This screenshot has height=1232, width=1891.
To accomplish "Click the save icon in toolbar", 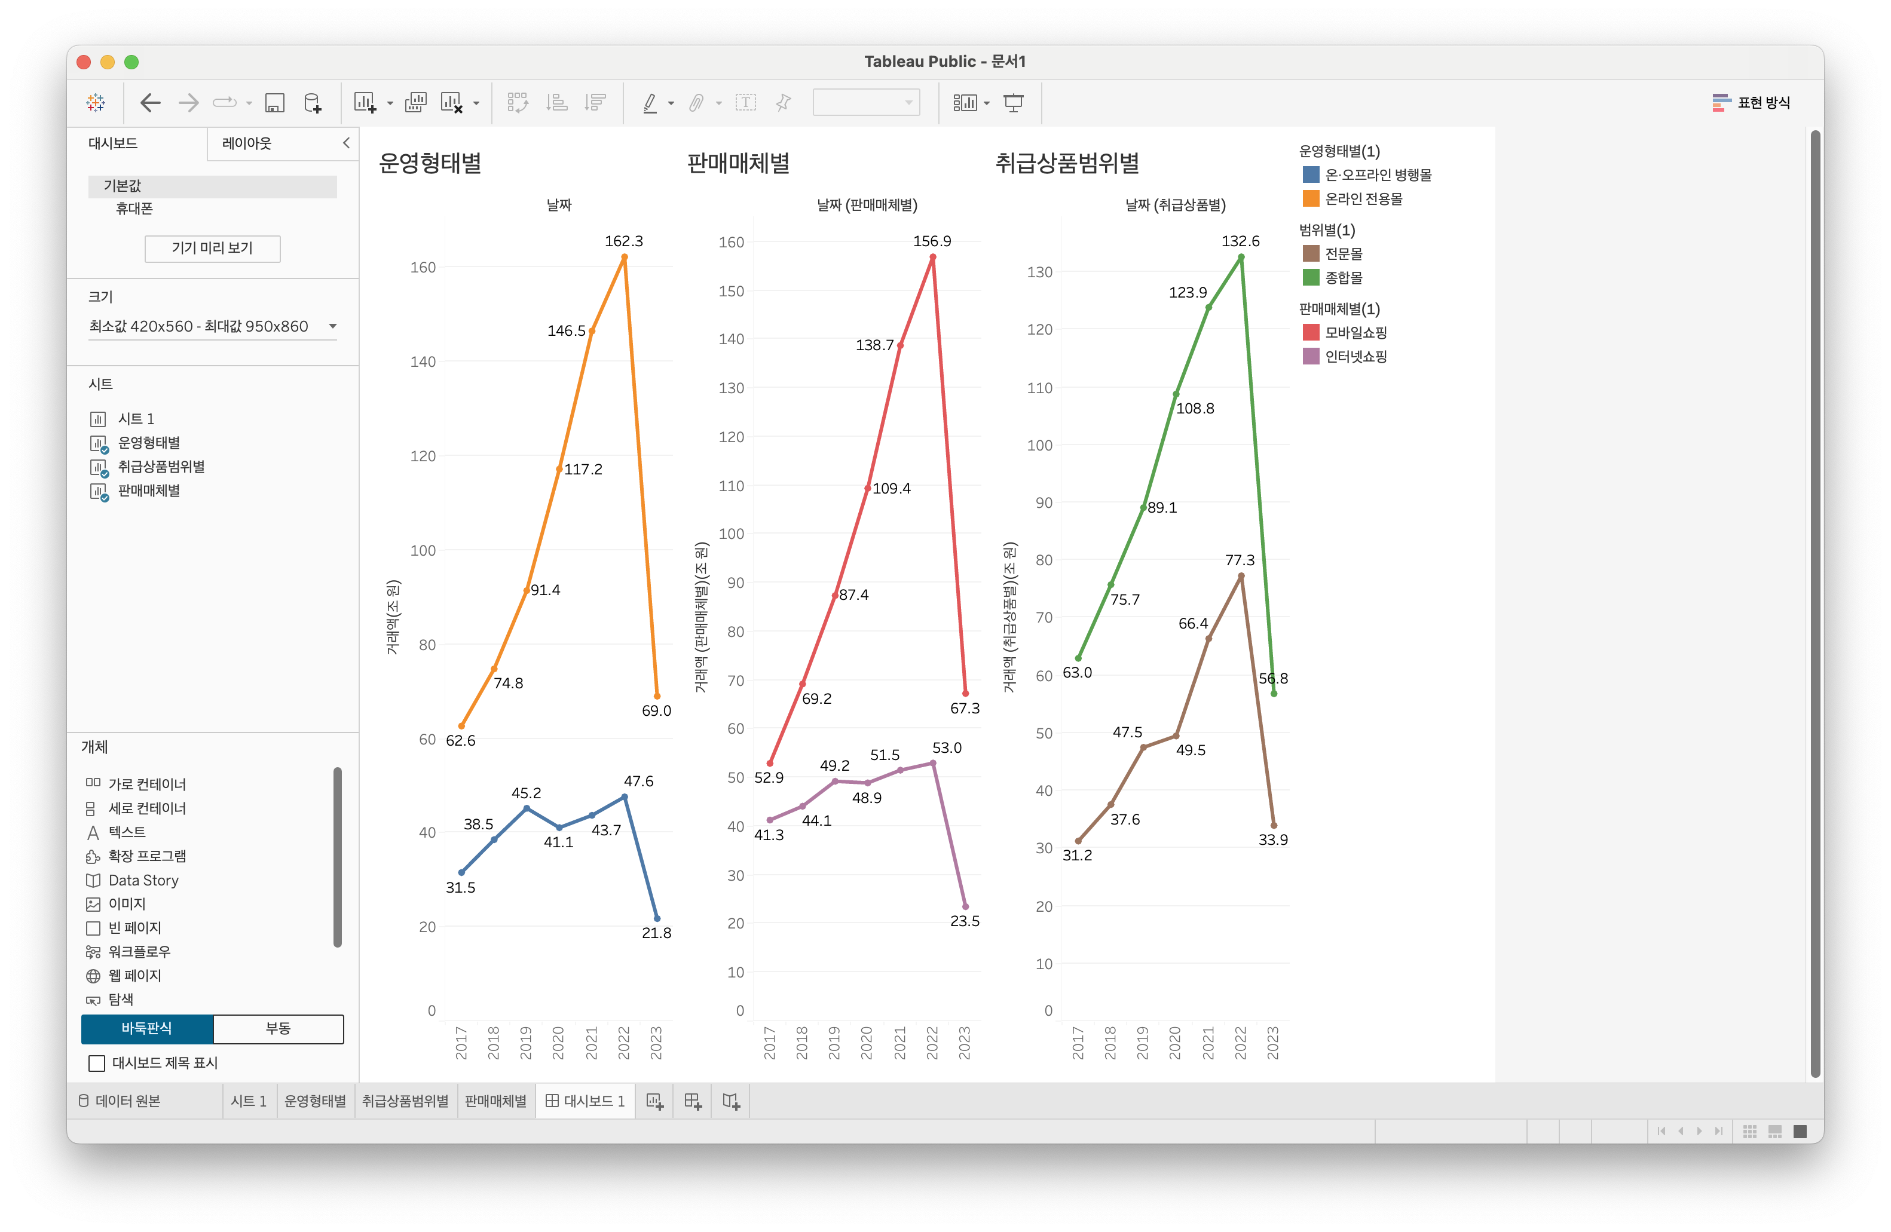I will [x=275, y=103].
